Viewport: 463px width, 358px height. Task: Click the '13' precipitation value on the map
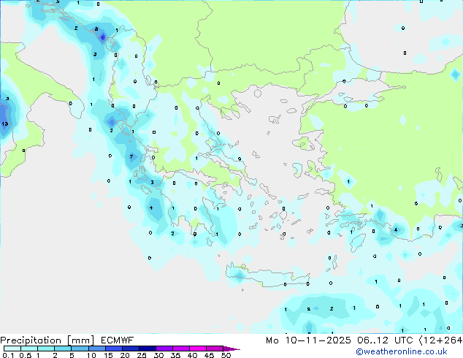[4, 123]
